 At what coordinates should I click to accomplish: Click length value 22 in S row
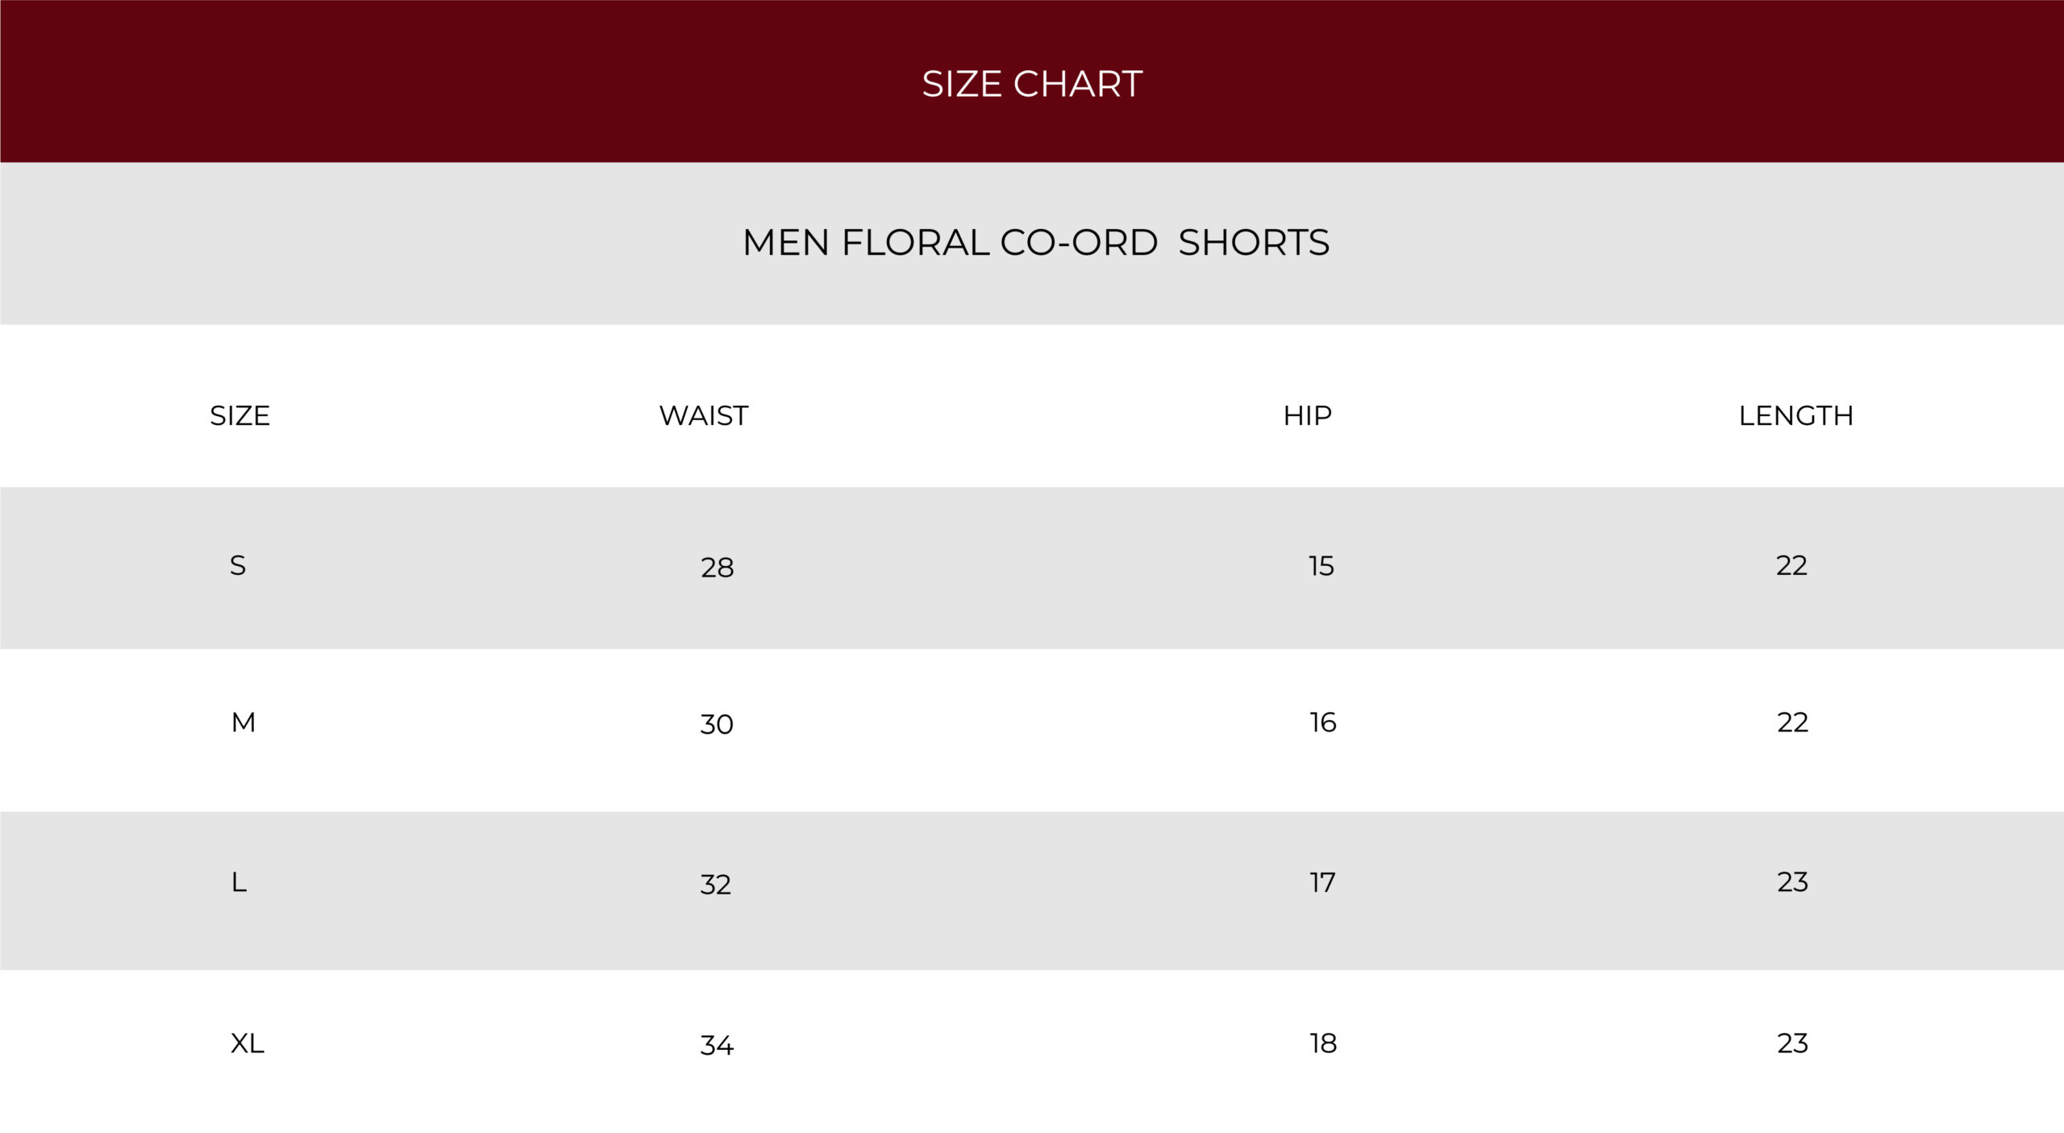[x=1791, y=565]
